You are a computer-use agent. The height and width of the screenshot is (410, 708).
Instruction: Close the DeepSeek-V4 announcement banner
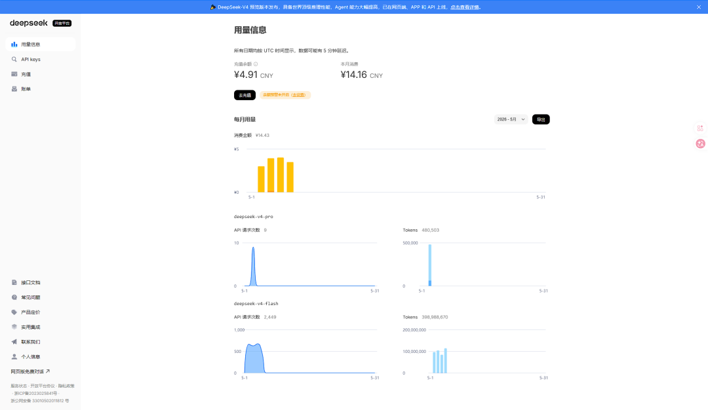pyautogui.click(x=699, y=7)
